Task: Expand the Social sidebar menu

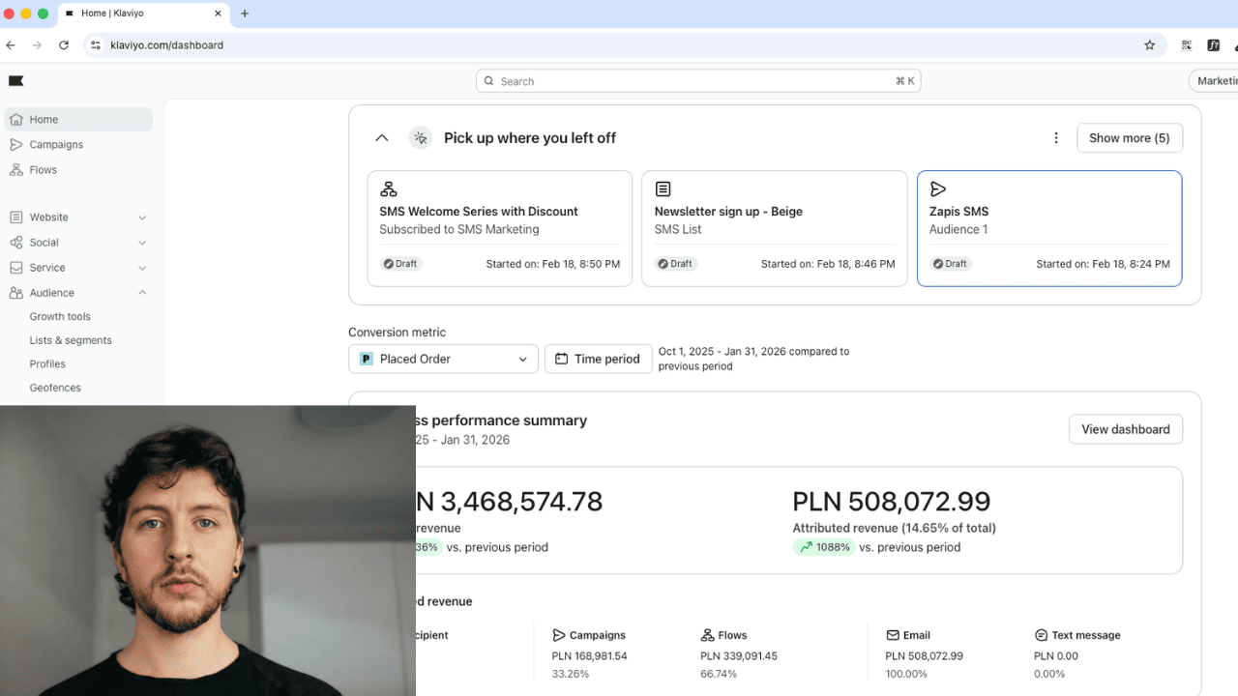Action: click(142, 243)
